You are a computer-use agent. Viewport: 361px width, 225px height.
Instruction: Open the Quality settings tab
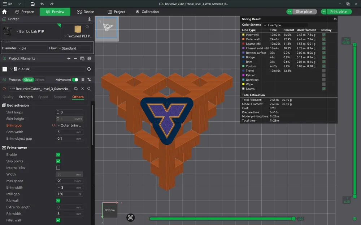click(x=8, y=97)
